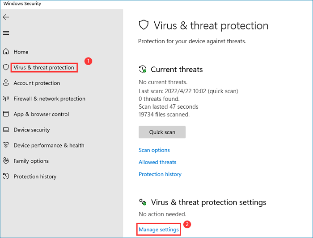Image resolution: width=313 pixels, height=238 pixels.
Task: Click the shield icon in sidebar
Action: [x=6, y=67]
